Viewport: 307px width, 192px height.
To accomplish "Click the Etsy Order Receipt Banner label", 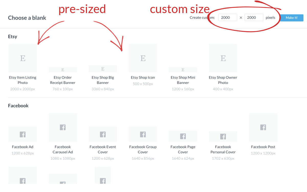I will click(63, 80).
